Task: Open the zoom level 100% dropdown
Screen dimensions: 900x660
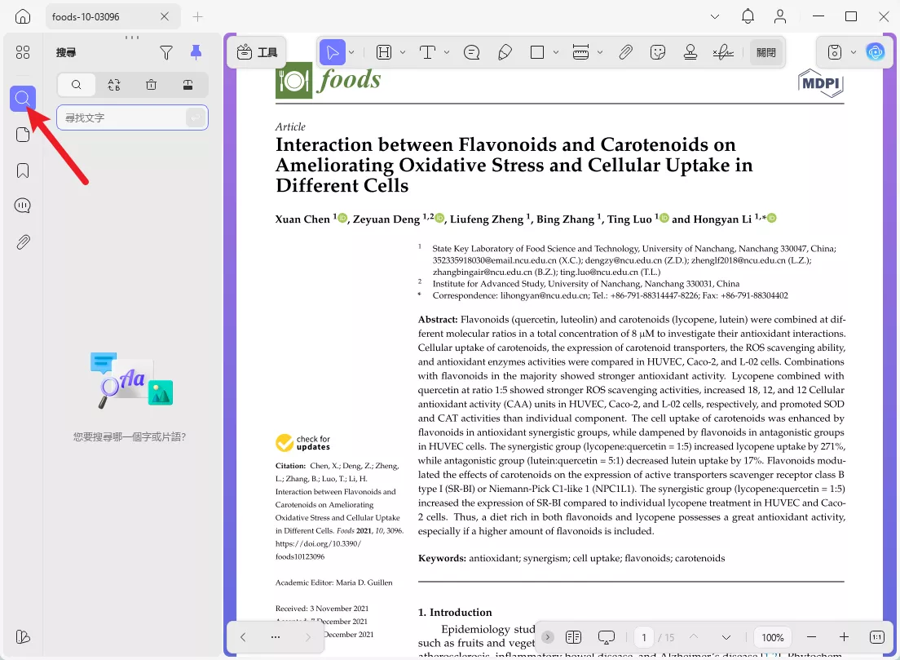Action: click(x=773, y=637)
